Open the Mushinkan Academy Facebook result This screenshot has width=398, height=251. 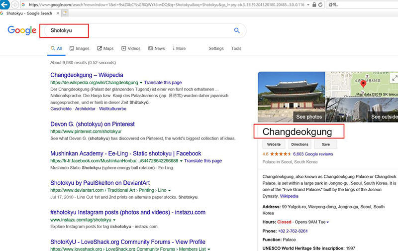coord(126,153)
